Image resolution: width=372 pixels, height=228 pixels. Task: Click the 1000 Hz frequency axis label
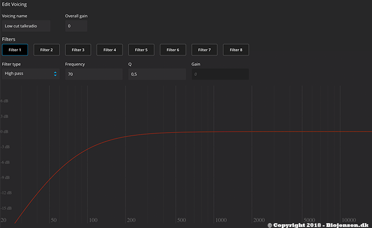pyautogui.click(x=221, y=220)
